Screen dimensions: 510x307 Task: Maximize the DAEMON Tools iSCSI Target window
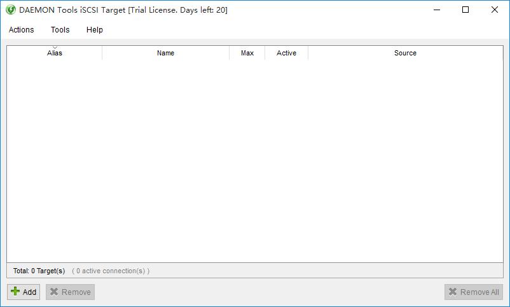tap(465, 10)
